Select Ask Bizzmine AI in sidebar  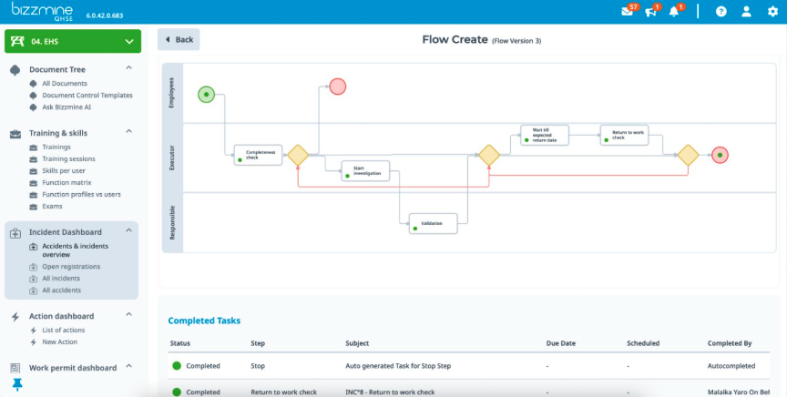coord(66,107)
